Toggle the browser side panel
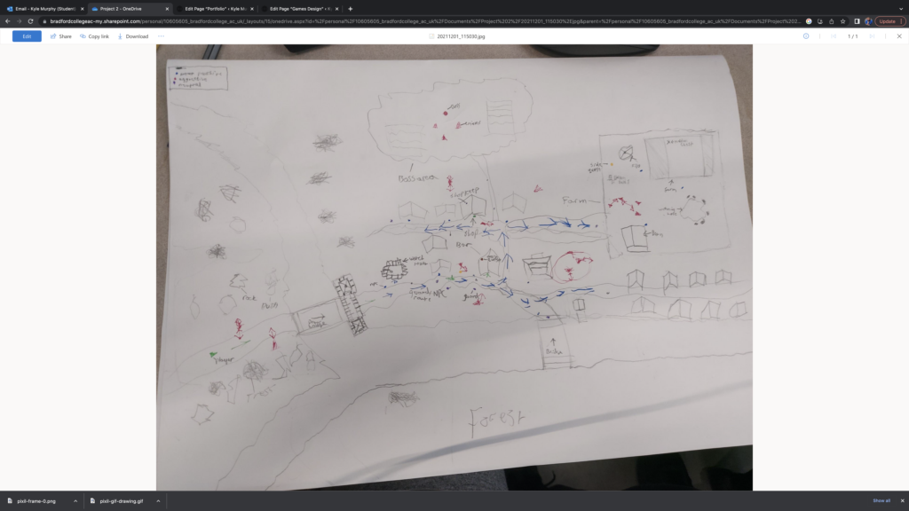Image resolution: width=909 pixels, height=511 pixels. (x=857, y=21)
